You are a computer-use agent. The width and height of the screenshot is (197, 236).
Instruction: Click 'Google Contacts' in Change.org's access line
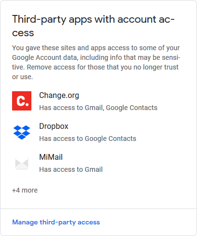132,108
